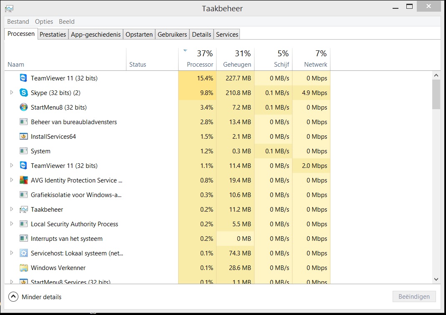Open the Gebruikers tab

[172, 34]
